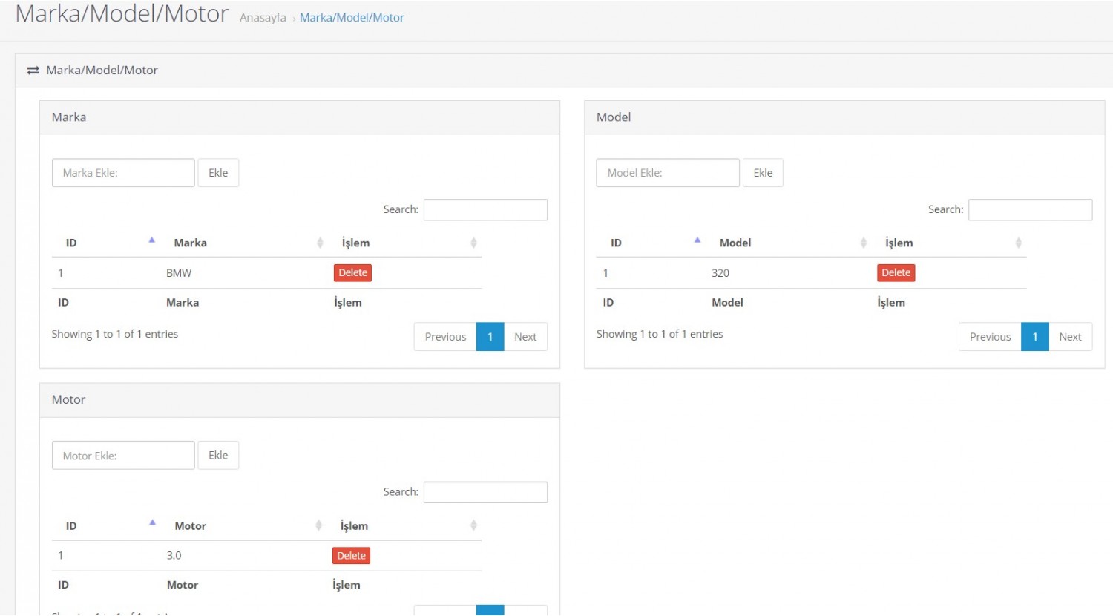
Task: Sort Model table by ID column arrow
Action: coord(697,241)
